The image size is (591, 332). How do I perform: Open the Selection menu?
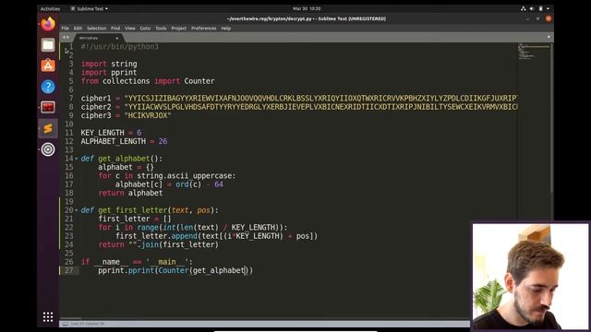[x=96, y=29]
